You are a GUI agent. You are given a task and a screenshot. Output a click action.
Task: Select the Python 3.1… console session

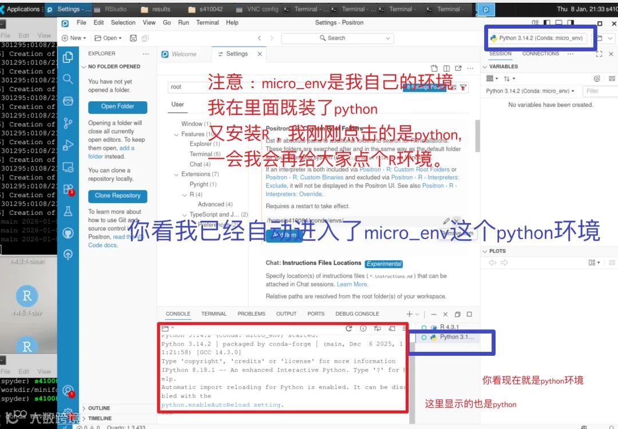click(448, 337)
